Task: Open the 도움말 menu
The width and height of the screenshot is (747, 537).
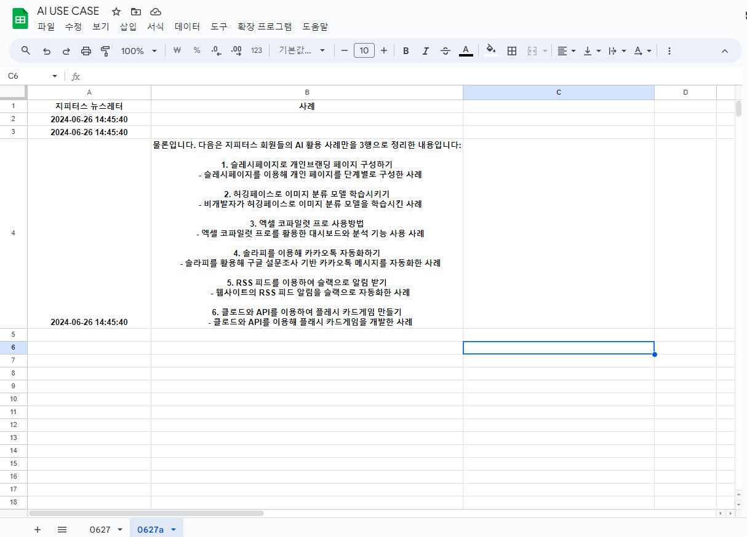Action: coord(315,26)
